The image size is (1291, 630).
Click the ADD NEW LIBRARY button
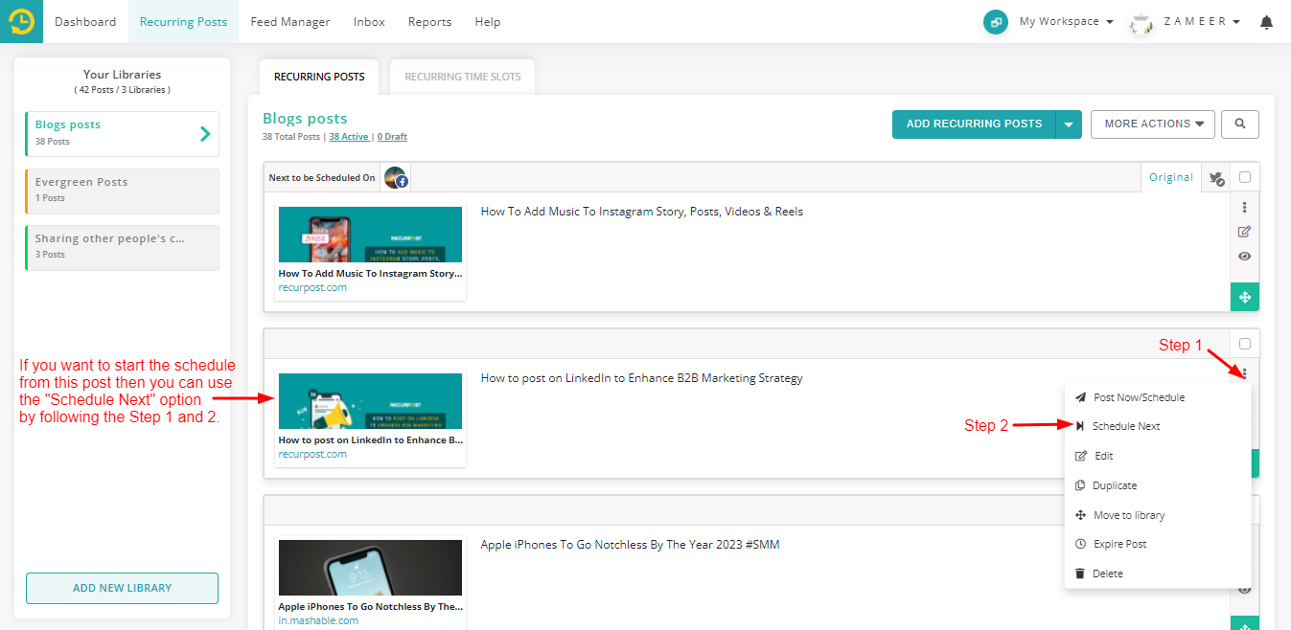click(122, 588)
